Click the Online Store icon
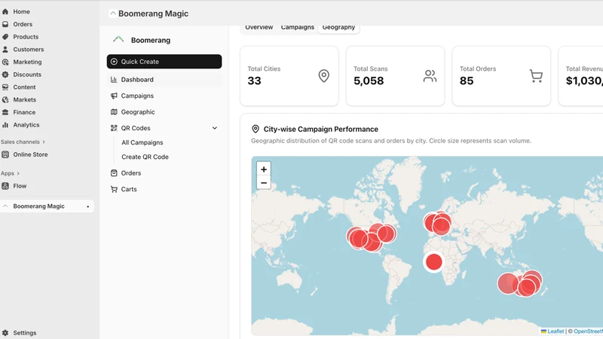Viewport: 603px width, 339px height. click(x=5, y=154)
